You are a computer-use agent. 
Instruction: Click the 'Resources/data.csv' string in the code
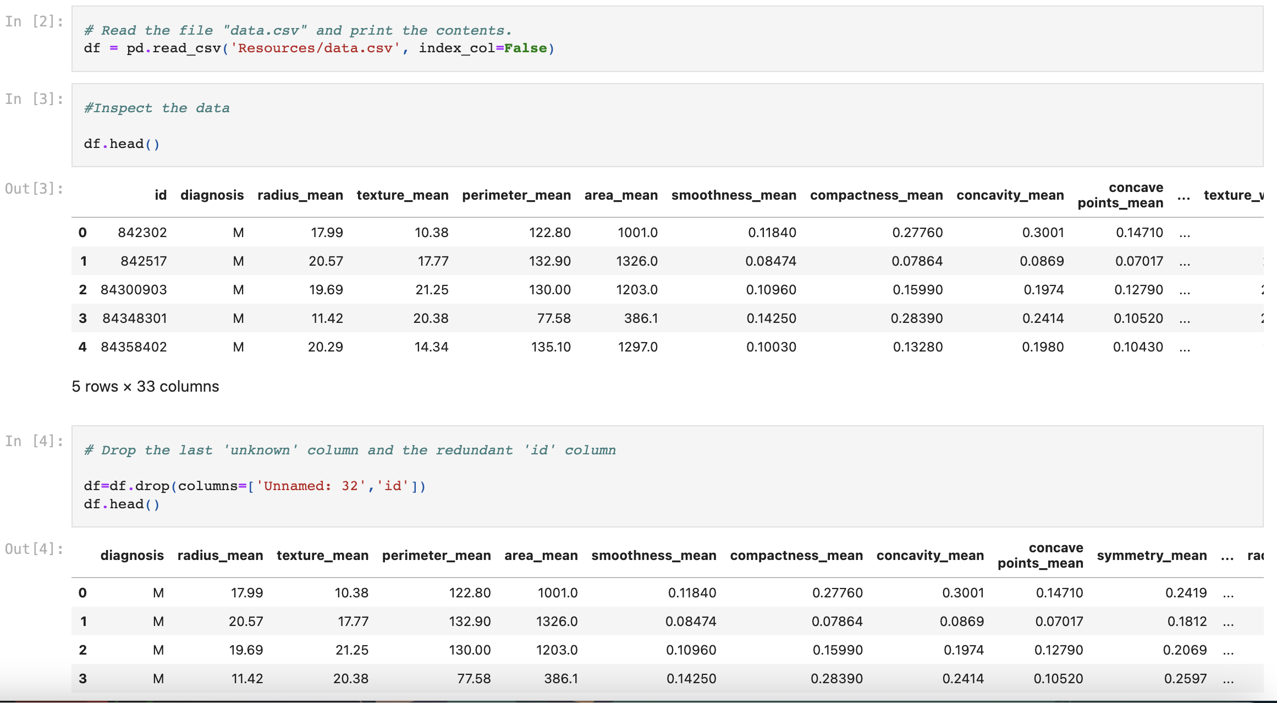coord(316,48)
